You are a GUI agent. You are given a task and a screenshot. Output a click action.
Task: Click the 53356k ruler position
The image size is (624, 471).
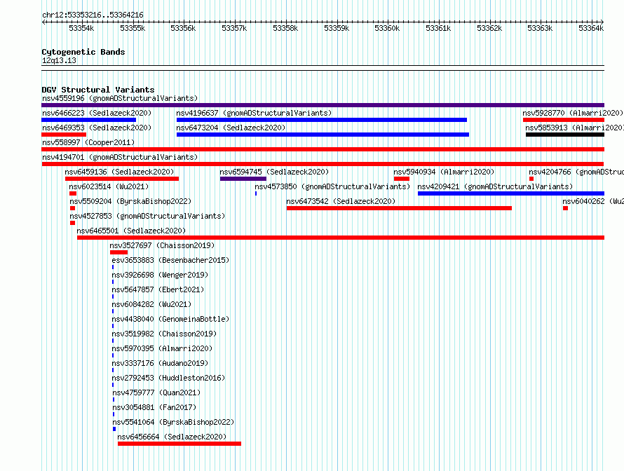[x=183, y=28]
